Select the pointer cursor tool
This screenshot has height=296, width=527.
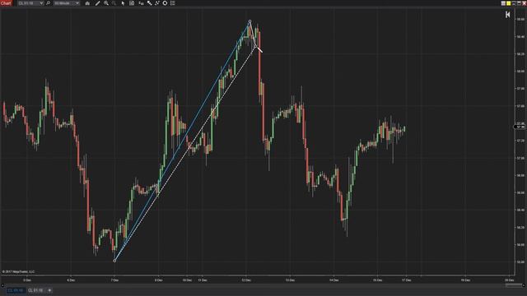[x=123, y=3]
